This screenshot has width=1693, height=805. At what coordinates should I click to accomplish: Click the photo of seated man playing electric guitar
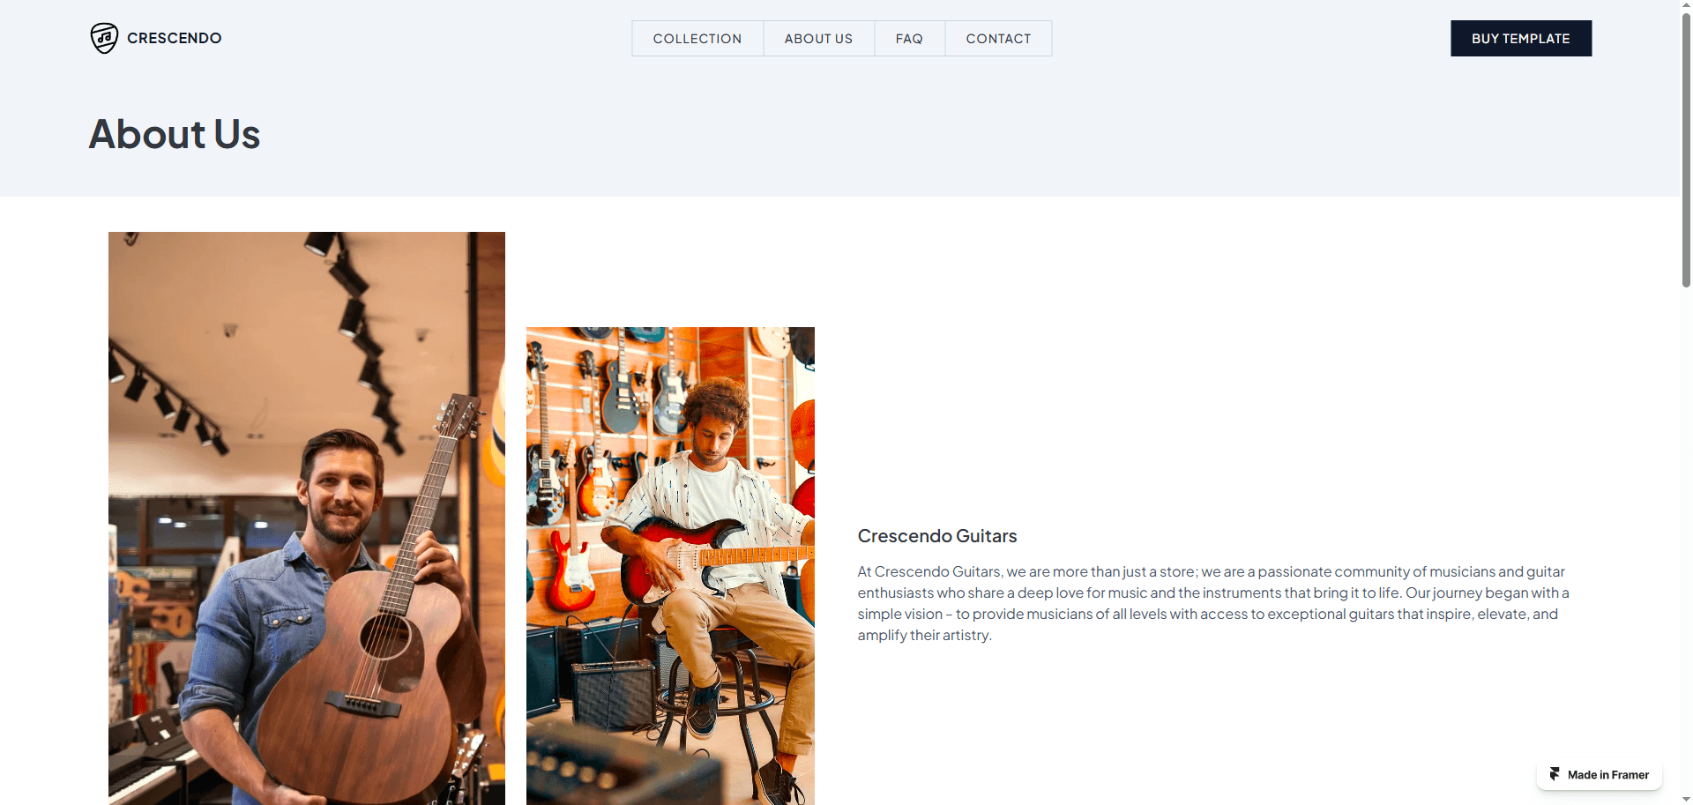click(670, 566)
